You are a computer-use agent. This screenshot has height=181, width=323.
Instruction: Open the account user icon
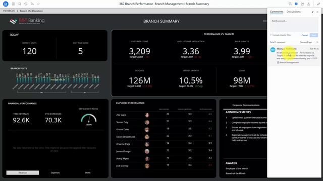click(308, 4)
